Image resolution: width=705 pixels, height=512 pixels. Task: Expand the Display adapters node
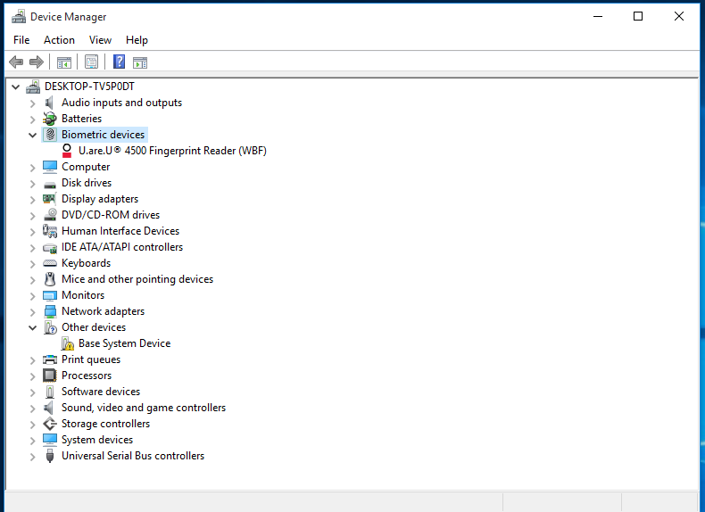(33, 199)
